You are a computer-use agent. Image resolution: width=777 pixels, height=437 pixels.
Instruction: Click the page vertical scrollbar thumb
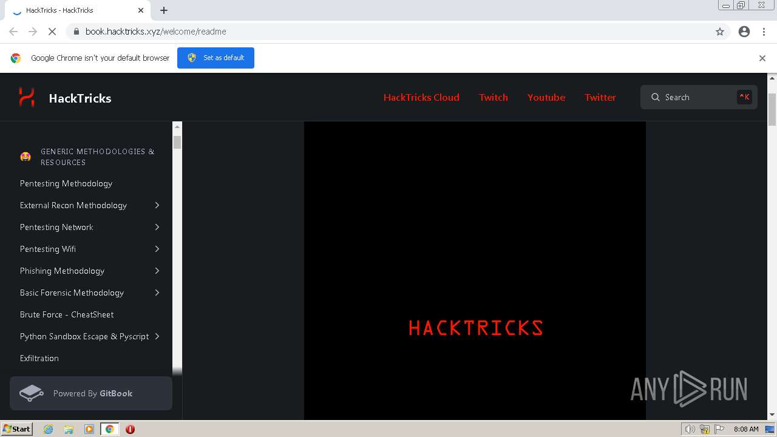point(772,109)
